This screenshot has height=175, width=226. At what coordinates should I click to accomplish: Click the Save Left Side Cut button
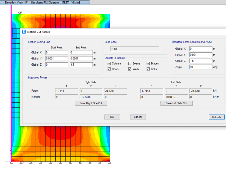click(176, 103)
